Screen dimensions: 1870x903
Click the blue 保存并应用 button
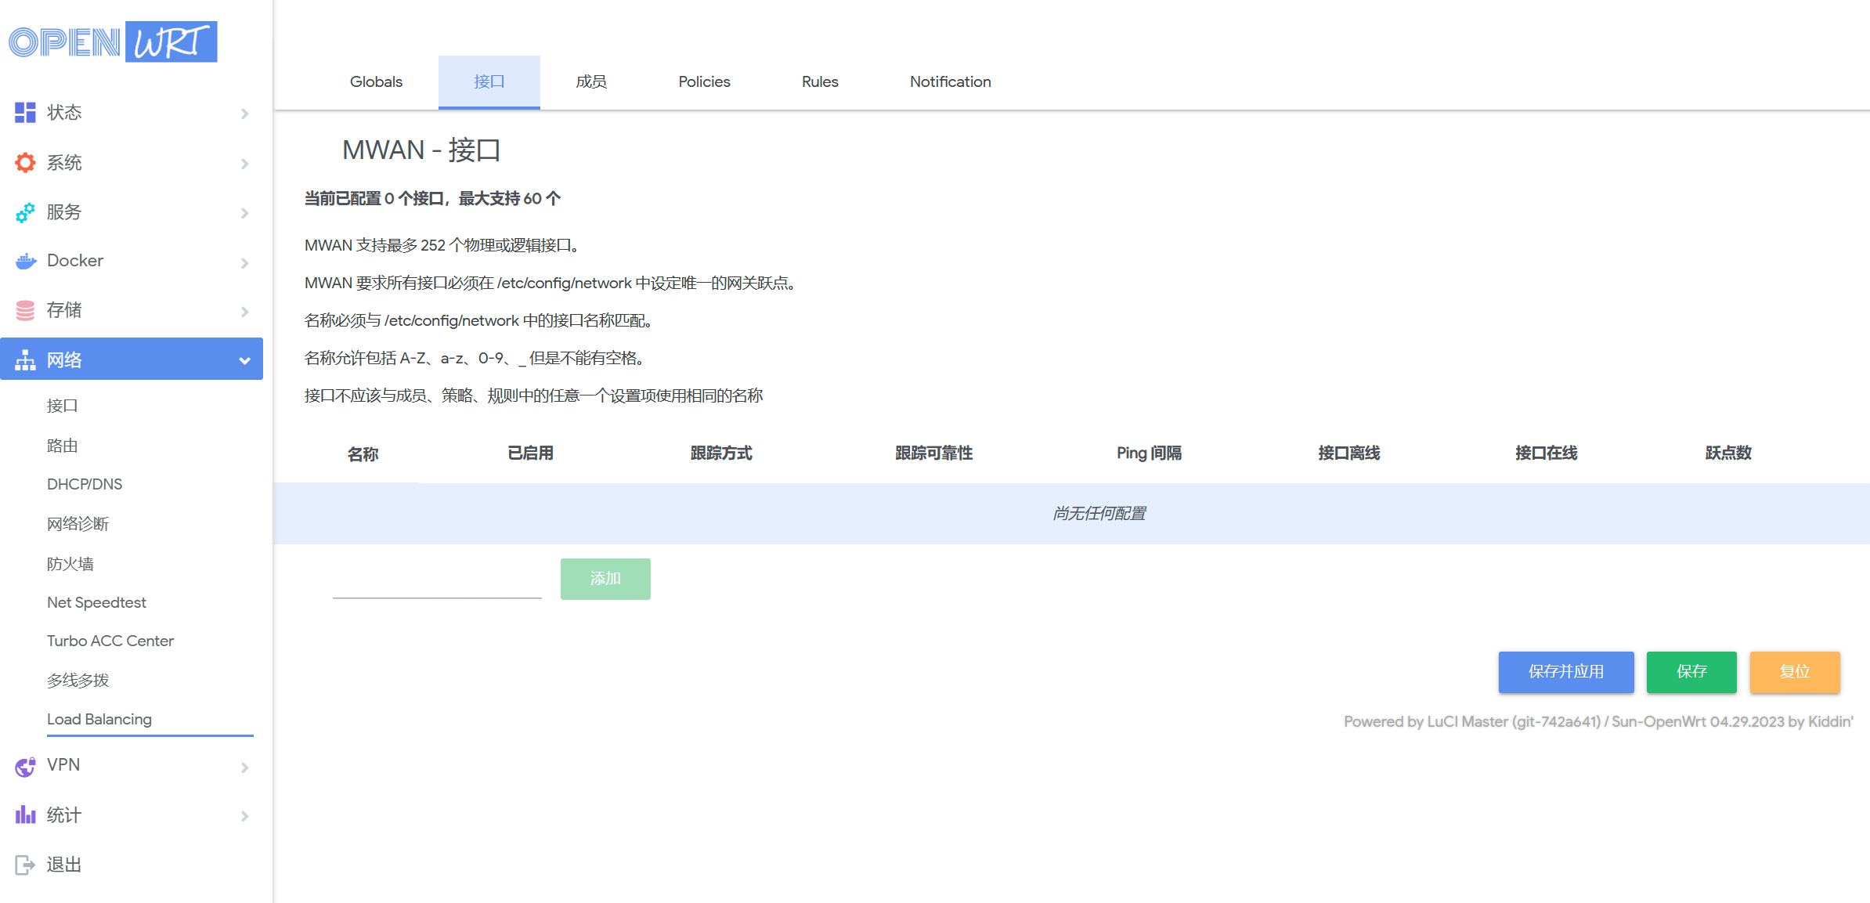click(1565, 672)
